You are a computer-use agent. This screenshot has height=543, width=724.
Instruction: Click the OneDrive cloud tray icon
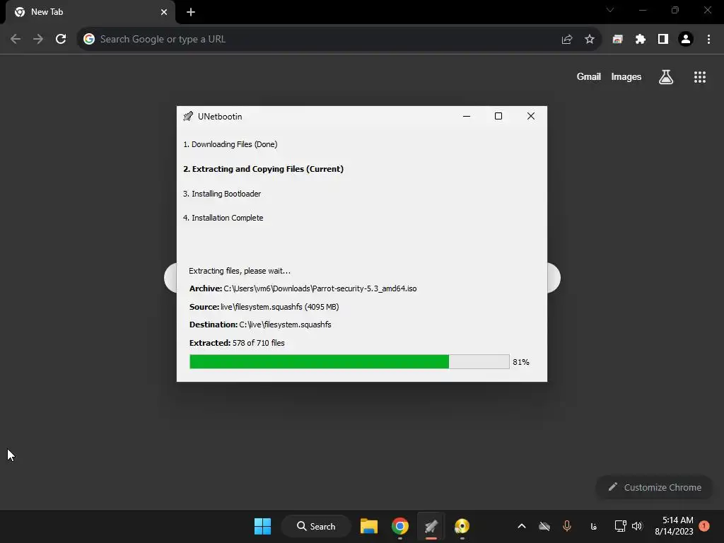coord(544,526)
